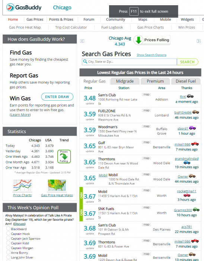Click the Prices Falling trend icon in Statistics
Screen dimensions: 204x261
pos(64,157)
